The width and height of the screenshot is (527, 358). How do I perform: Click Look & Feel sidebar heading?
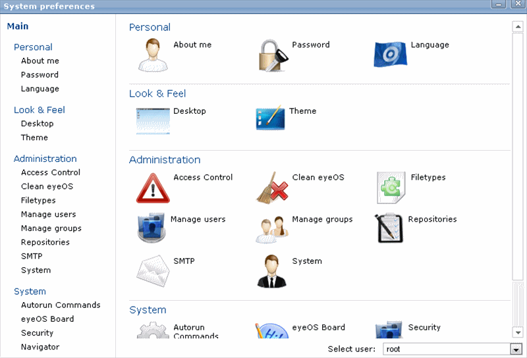coord(40,110)
